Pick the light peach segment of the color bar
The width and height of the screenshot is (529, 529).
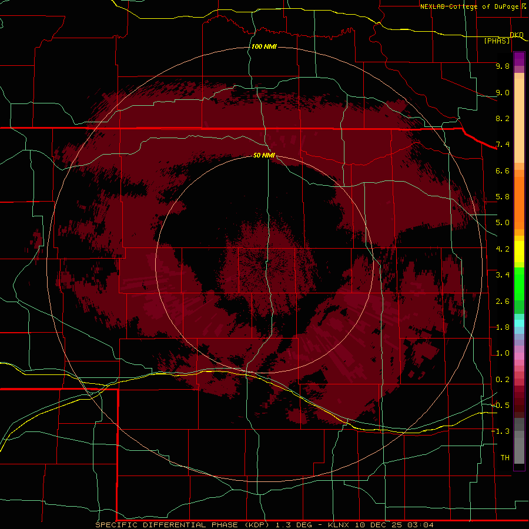pyautogui.click(x=519, y=120)
